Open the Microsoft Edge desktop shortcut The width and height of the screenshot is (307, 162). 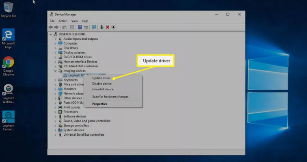tap(8, 38)
